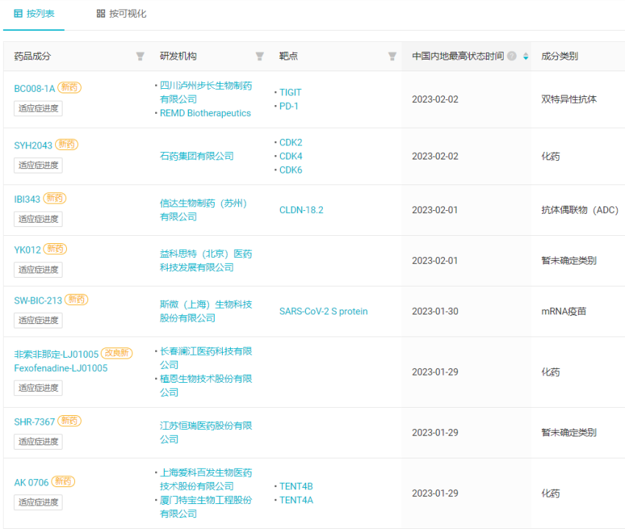The width and height of the screenshot is (625, 529).
Task: Open filter for 研发机构 column
Action: point(260,57)
